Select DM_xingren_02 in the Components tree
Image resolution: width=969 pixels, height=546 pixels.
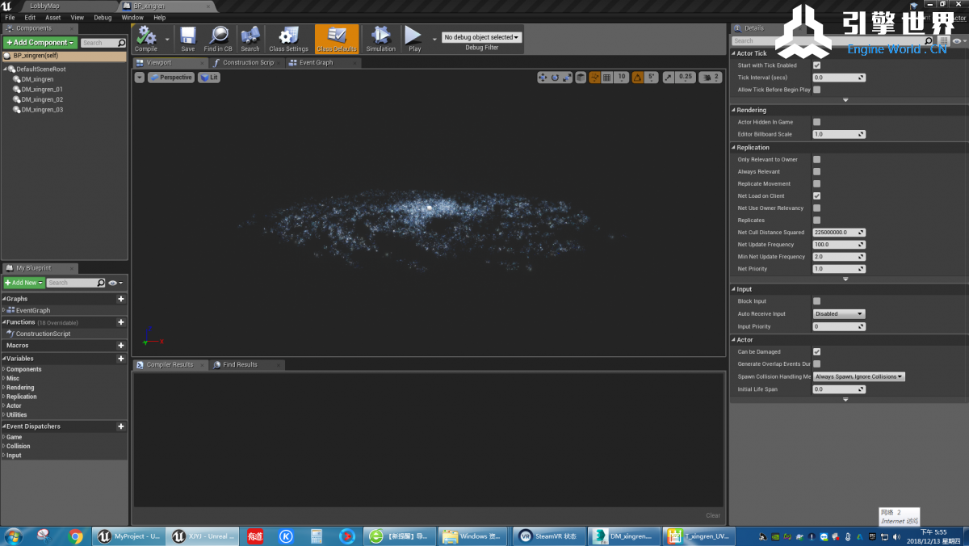42,99
